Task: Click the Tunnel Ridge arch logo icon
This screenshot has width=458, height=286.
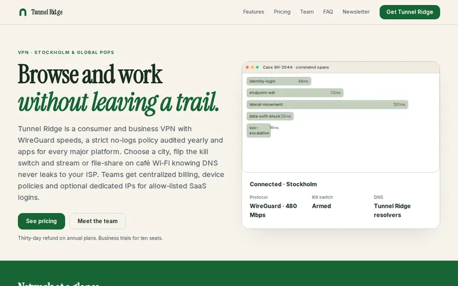Action: [x=23, y=12]
